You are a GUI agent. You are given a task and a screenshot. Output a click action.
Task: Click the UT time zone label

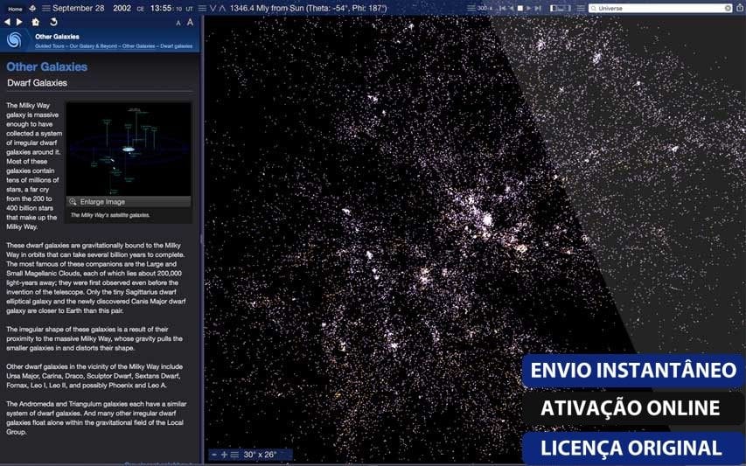click(190, 9)
